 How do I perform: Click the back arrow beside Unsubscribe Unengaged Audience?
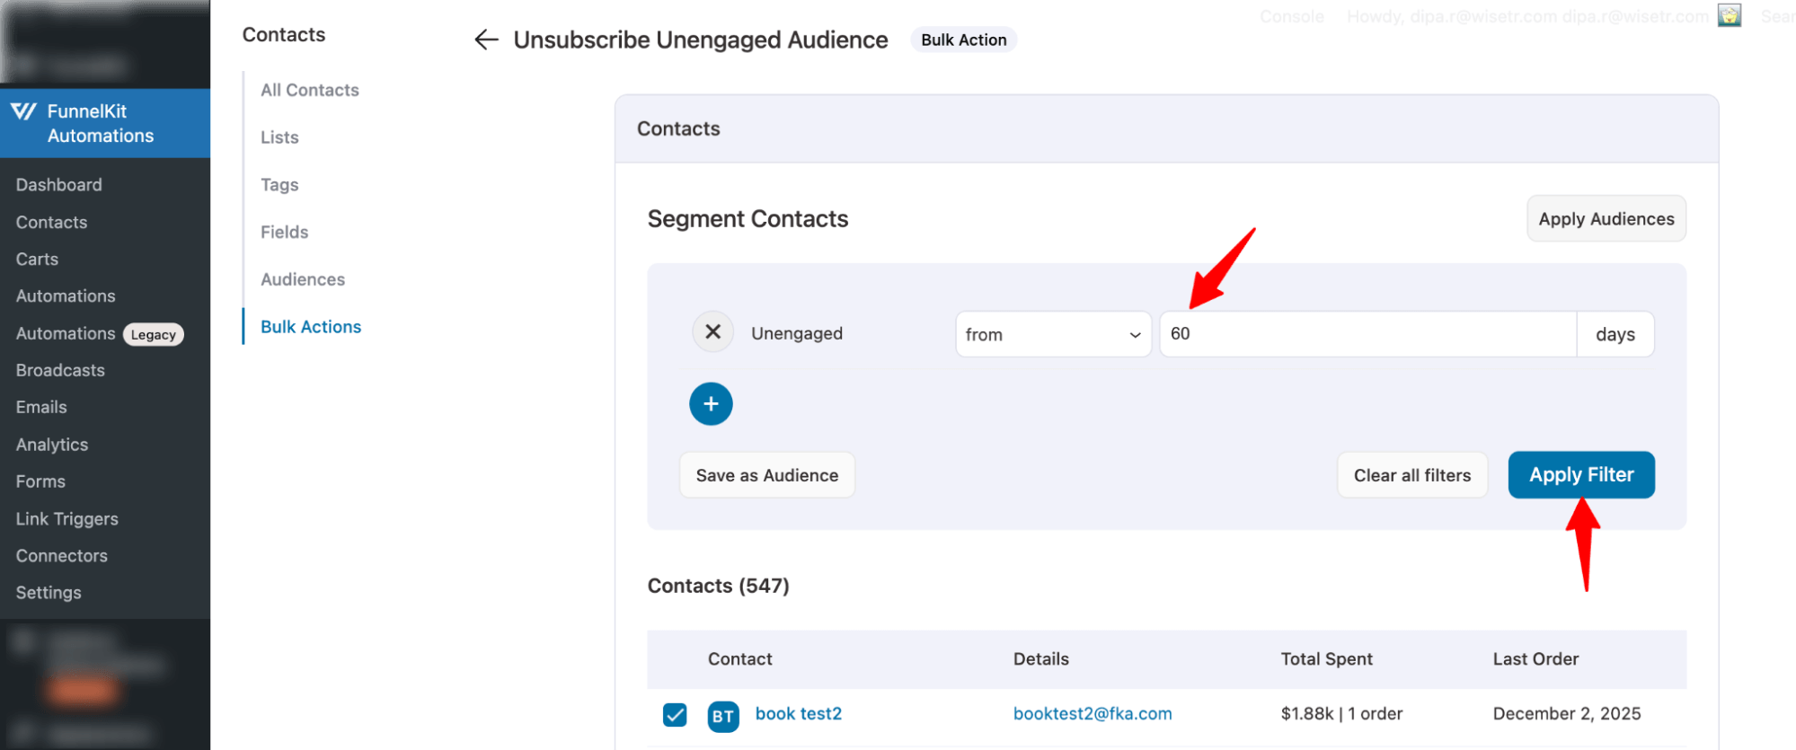[486, 40]
